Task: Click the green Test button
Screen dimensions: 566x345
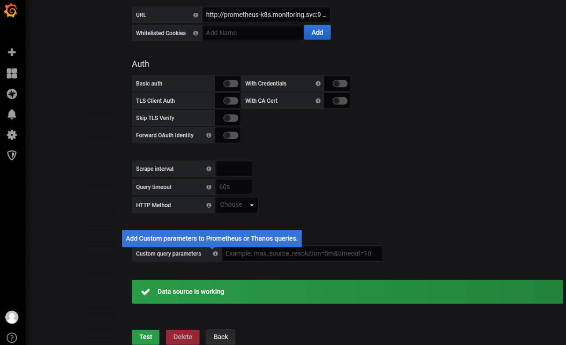Action: (x=145, y=337)
